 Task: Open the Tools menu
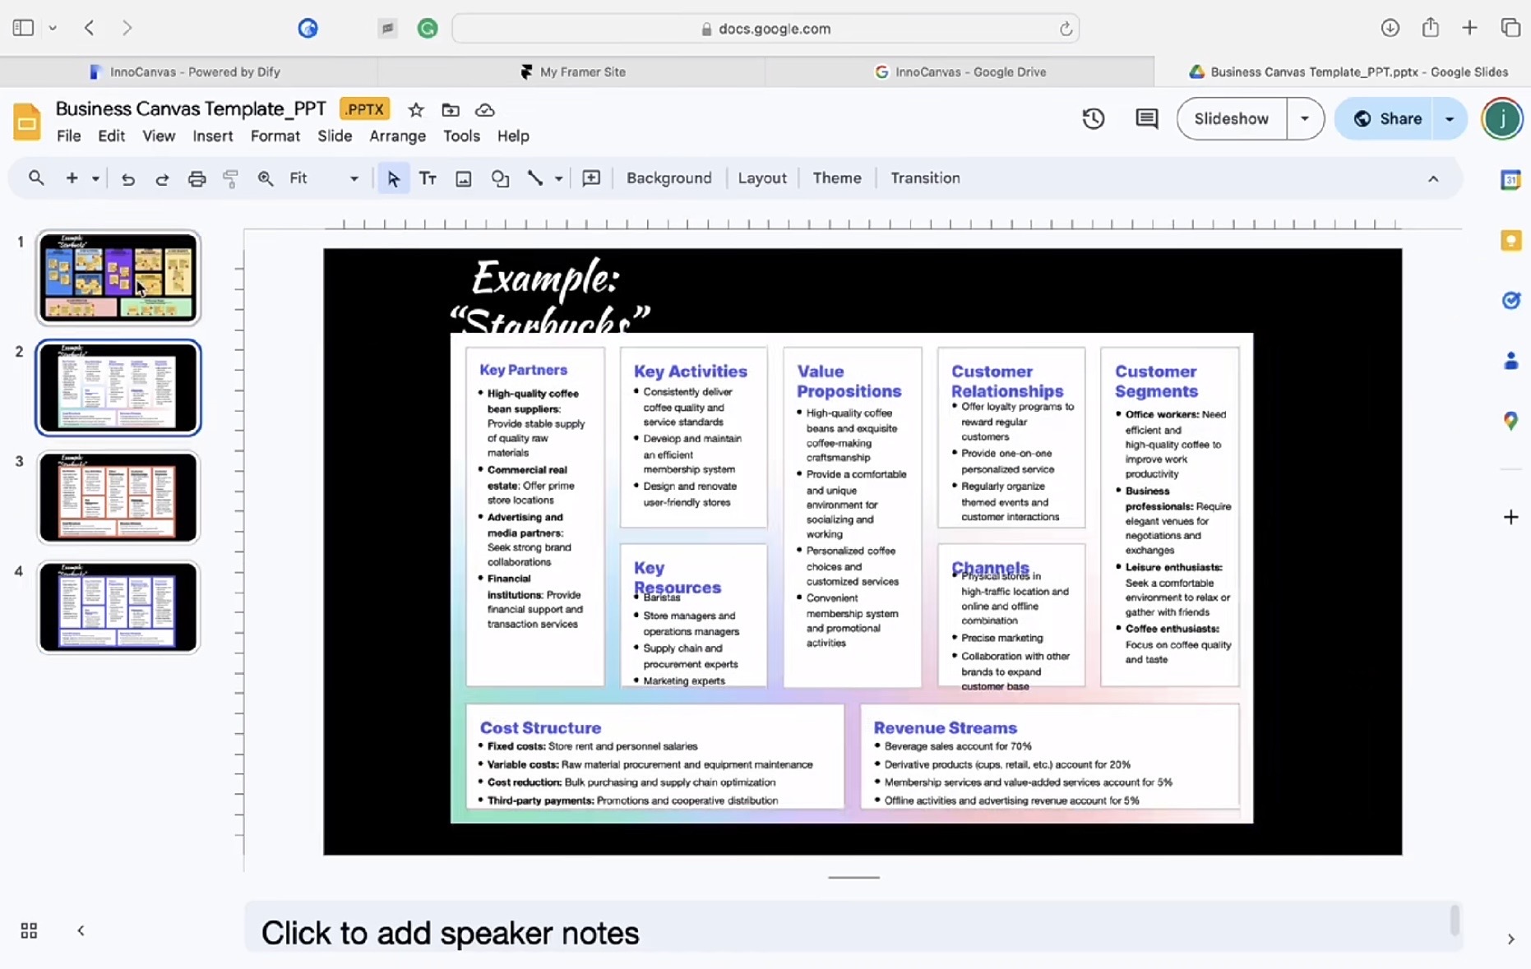[461, 136]
